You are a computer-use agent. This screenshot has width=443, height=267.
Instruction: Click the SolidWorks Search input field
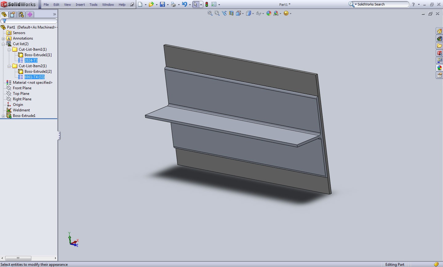(381, 4)
